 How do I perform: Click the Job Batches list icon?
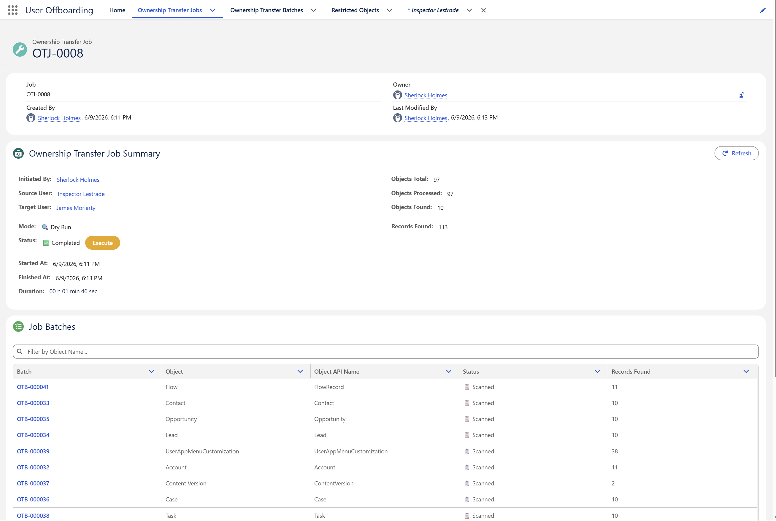[18, 326]
